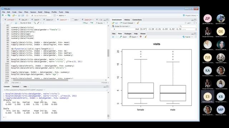
Task: Minimize the console pane
Action: tap(104, 87)
